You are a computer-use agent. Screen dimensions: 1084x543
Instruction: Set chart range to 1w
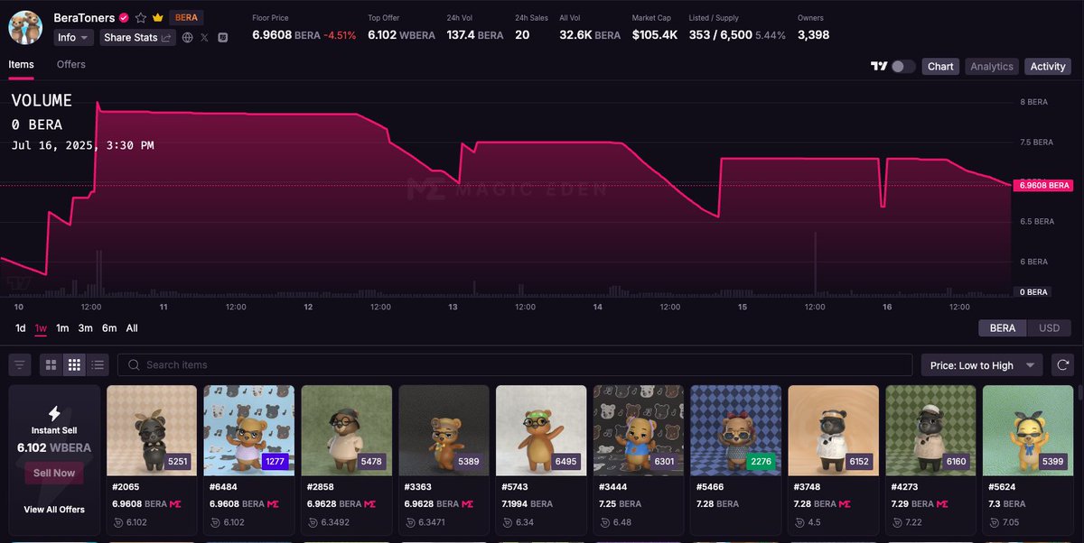pyautogui.click(x=41, y=328)
